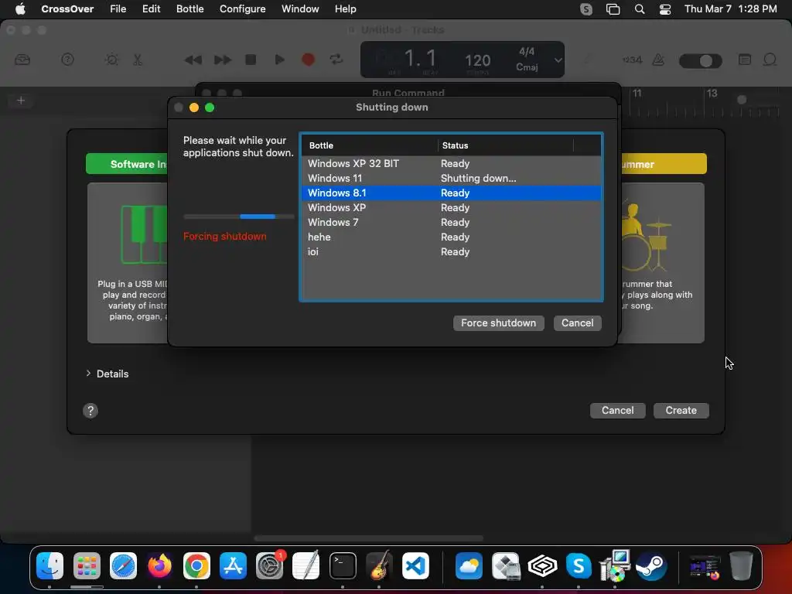Screen dimensions: 792x594
Task: Click the GarageBand Play button
Action: point(279,60)
